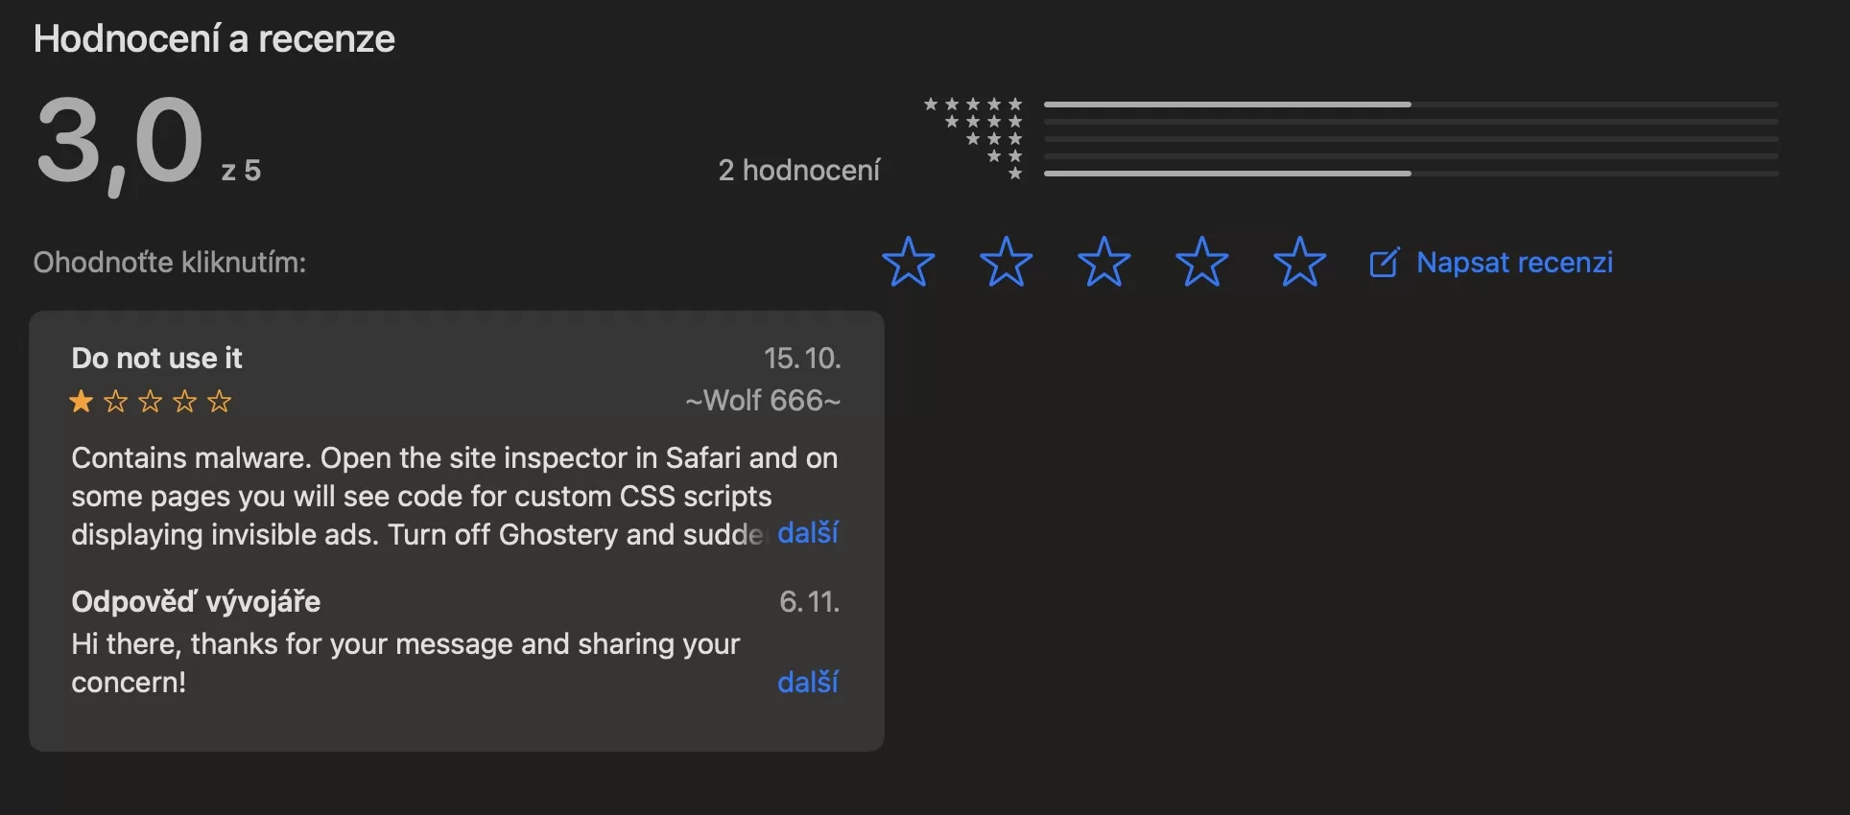This screenshot has width=1850, height=815.
Task: Expand the developer response with "další"
Action: (808, 683)
